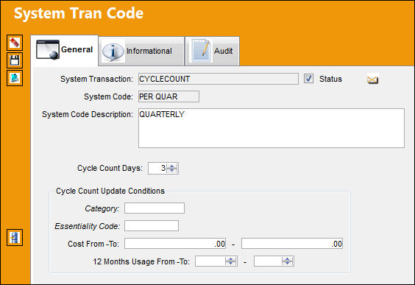This screenshot has width=415, height=285.
Task: Click the Cost From amount field
Action: coord(175,244)
